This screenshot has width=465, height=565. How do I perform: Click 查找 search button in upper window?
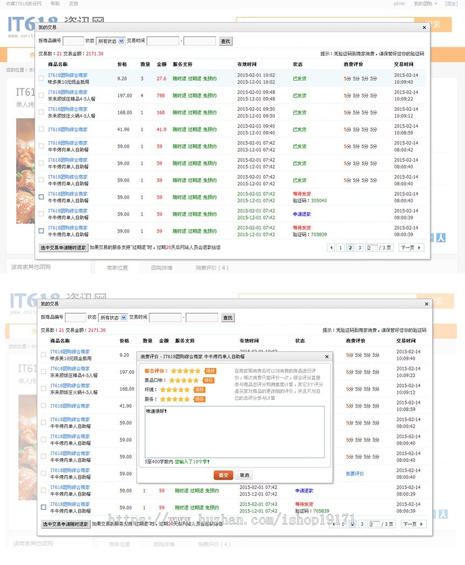pyautogui.click(x=226, y=41)
